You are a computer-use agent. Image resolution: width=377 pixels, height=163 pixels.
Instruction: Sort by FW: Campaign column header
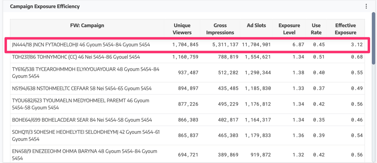tap(87, 25)
